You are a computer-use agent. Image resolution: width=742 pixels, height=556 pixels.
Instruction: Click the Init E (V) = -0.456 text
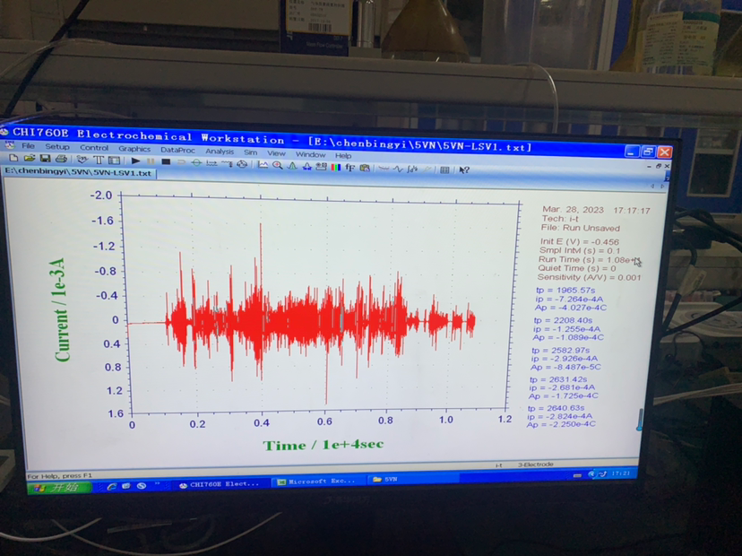pos(580,241)
